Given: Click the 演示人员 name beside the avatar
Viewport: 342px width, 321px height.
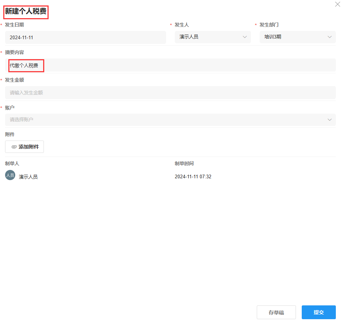Looking at the screenshot, I should pyautogui.click(x=28, y=177).
